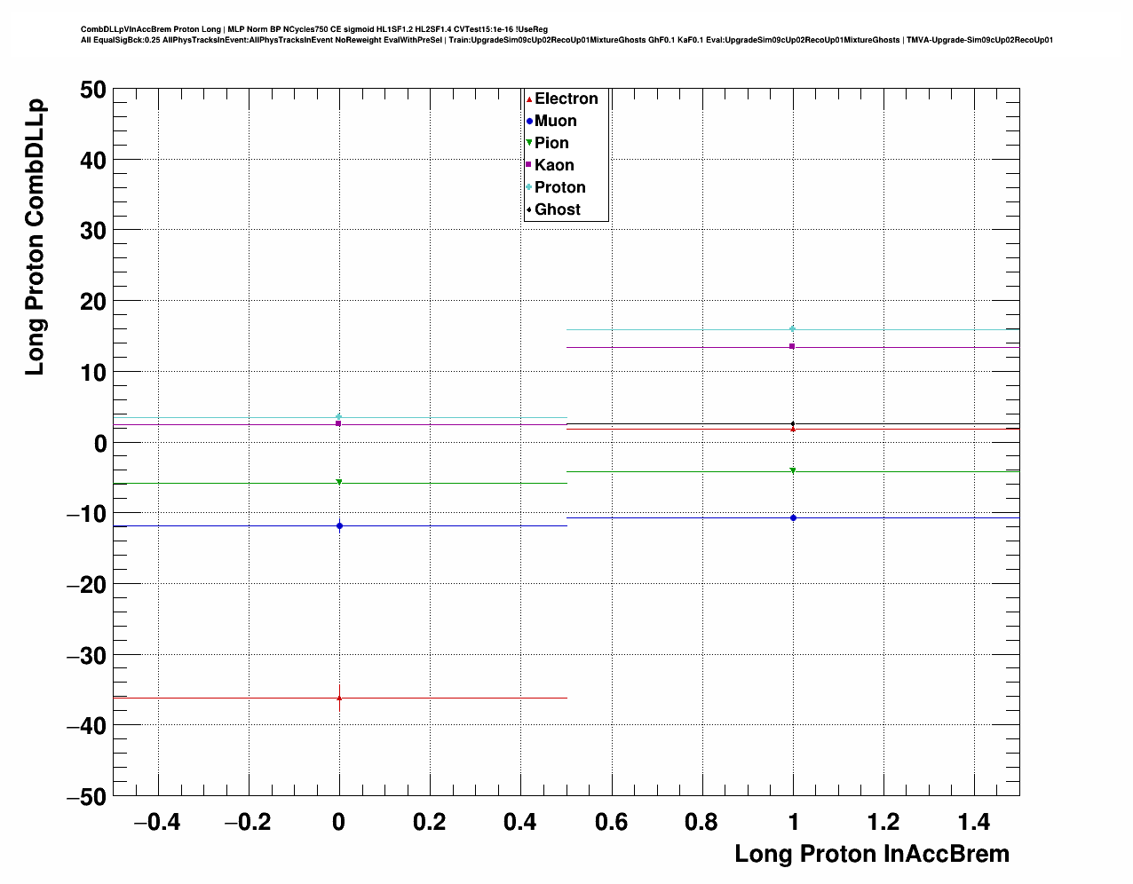Select the blue Muon circle legend marker
The image size is (1133, 884).
pyautogui.click(x=529, y=121)
